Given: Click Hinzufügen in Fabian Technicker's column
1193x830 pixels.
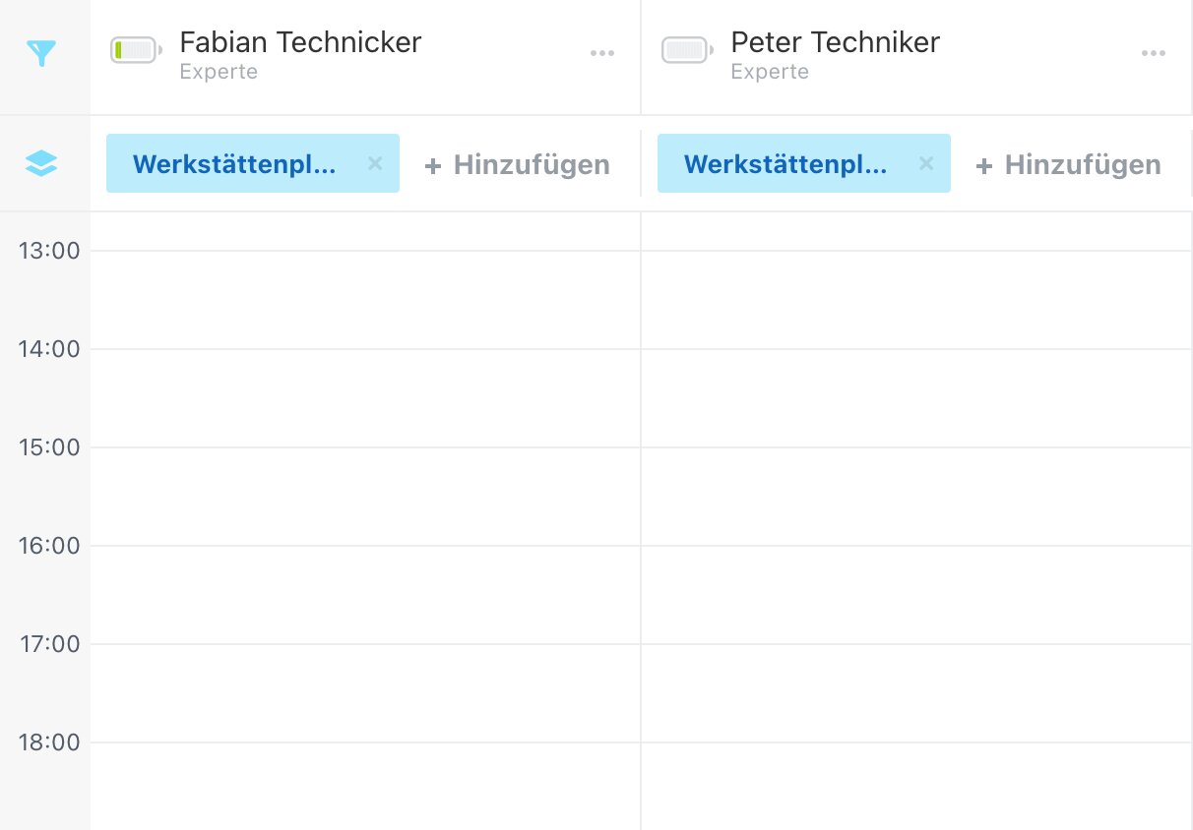Looking at the screenshot, I should pos(518,165).
